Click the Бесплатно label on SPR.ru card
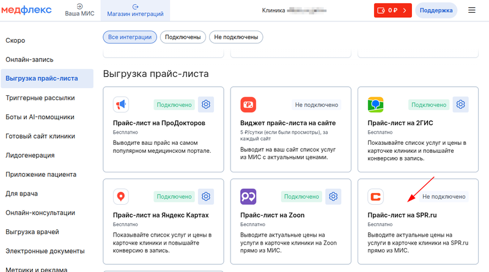The image size is (489, 272). pyautogui.click(x=380, y=224)
